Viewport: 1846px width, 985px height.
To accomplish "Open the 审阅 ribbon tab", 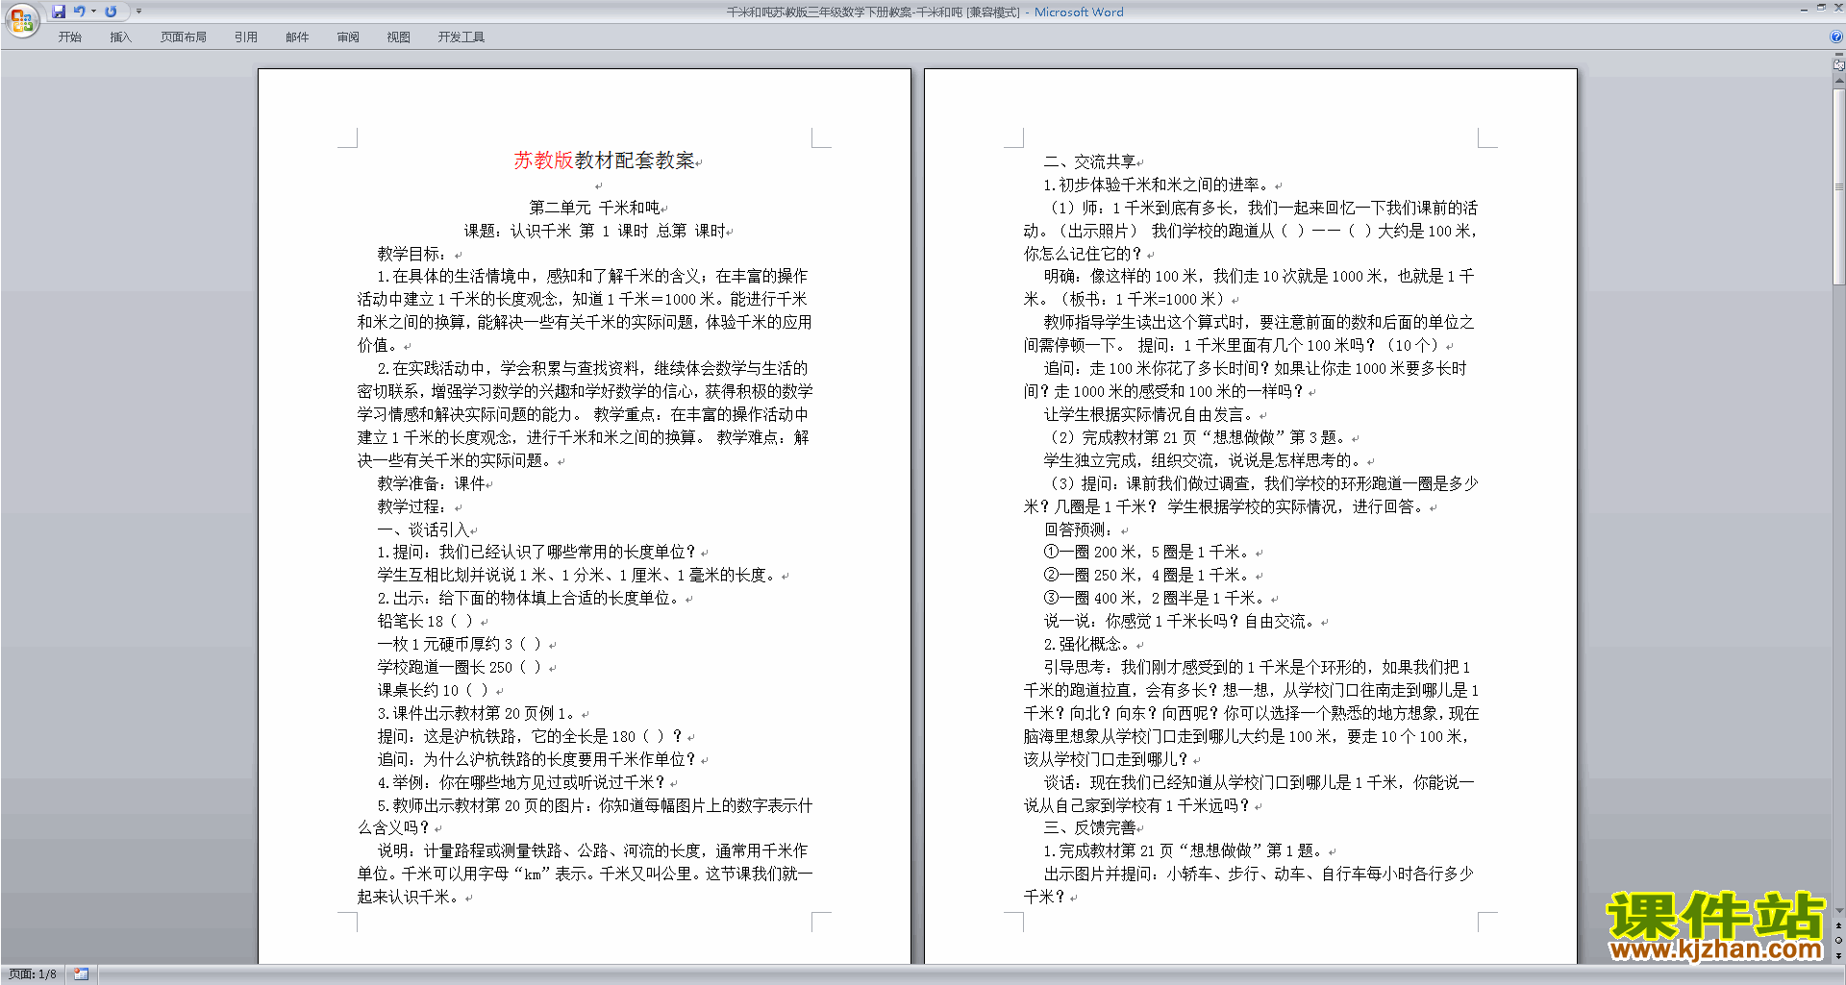I will point(348,37).
